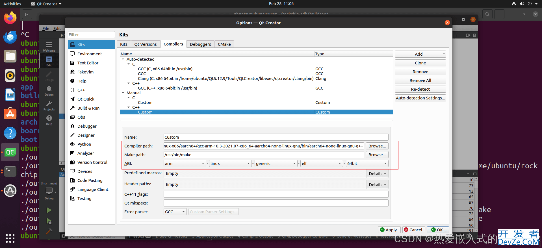Open the Language Client settings category

coord(91,189)
